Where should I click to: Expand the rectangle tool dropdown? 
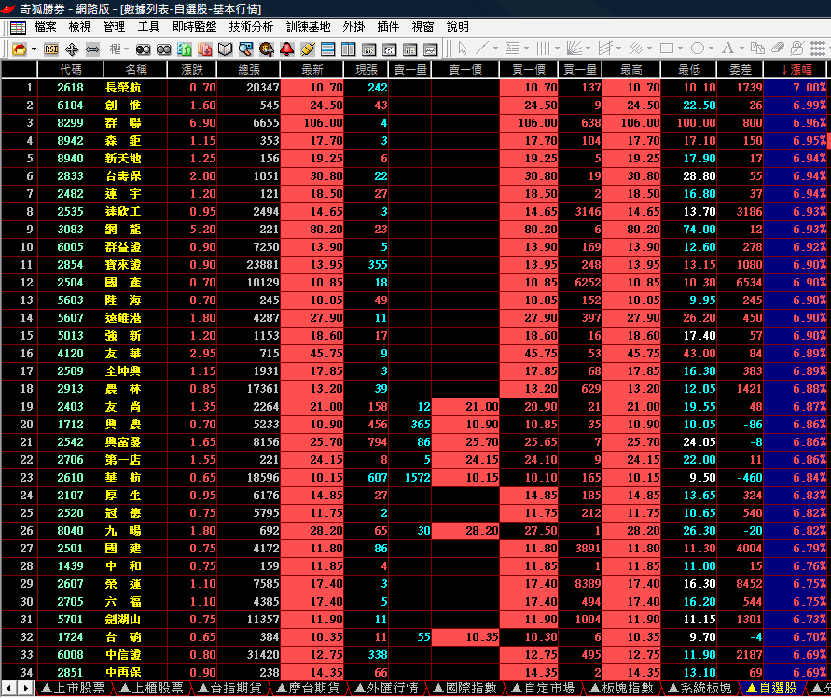point(681,49)
